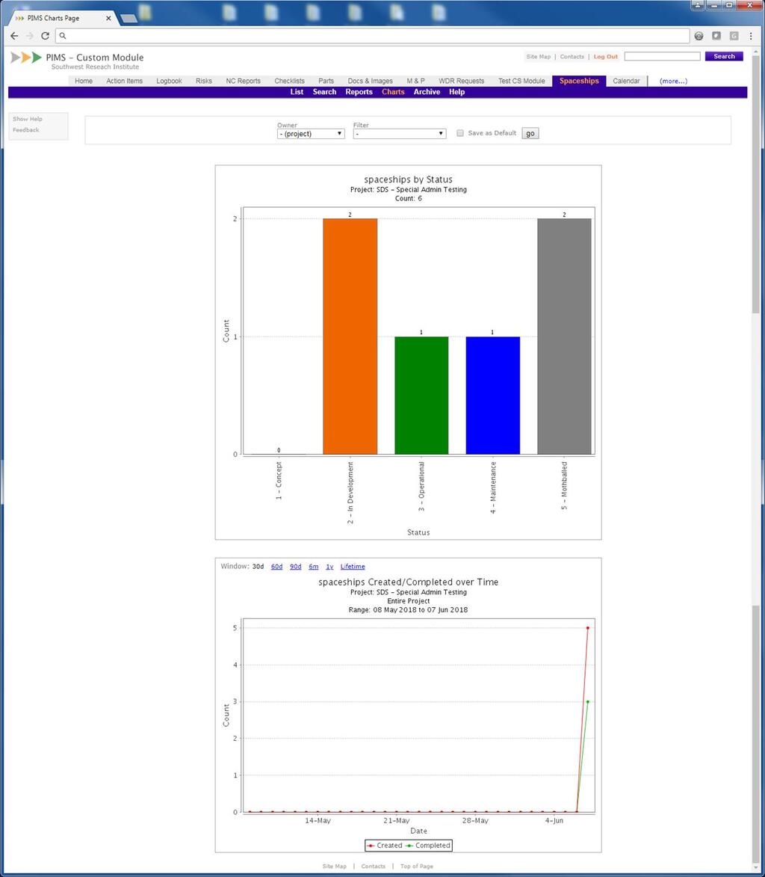Click the browser back arrow

click(x=14, y=35)
